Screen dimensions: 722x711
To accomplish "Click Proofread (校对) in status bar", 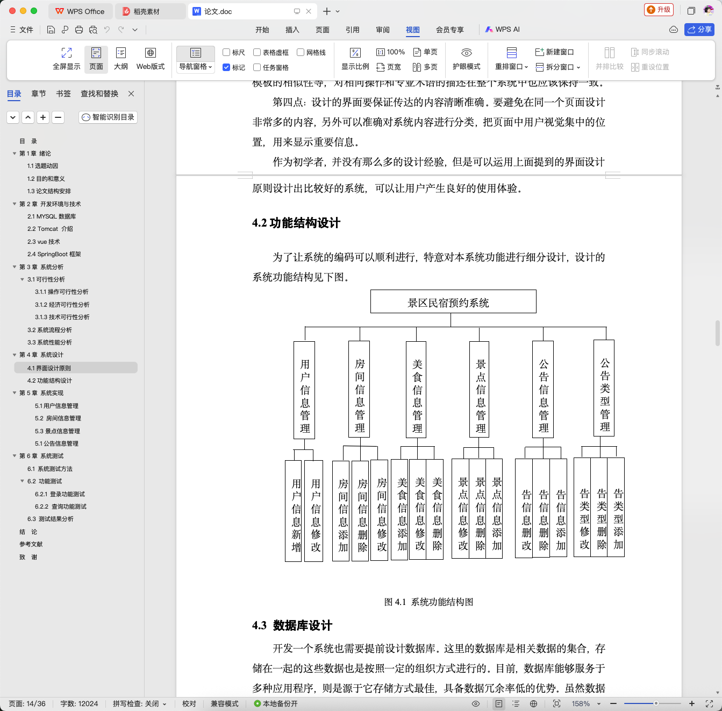I will [189, 703].
